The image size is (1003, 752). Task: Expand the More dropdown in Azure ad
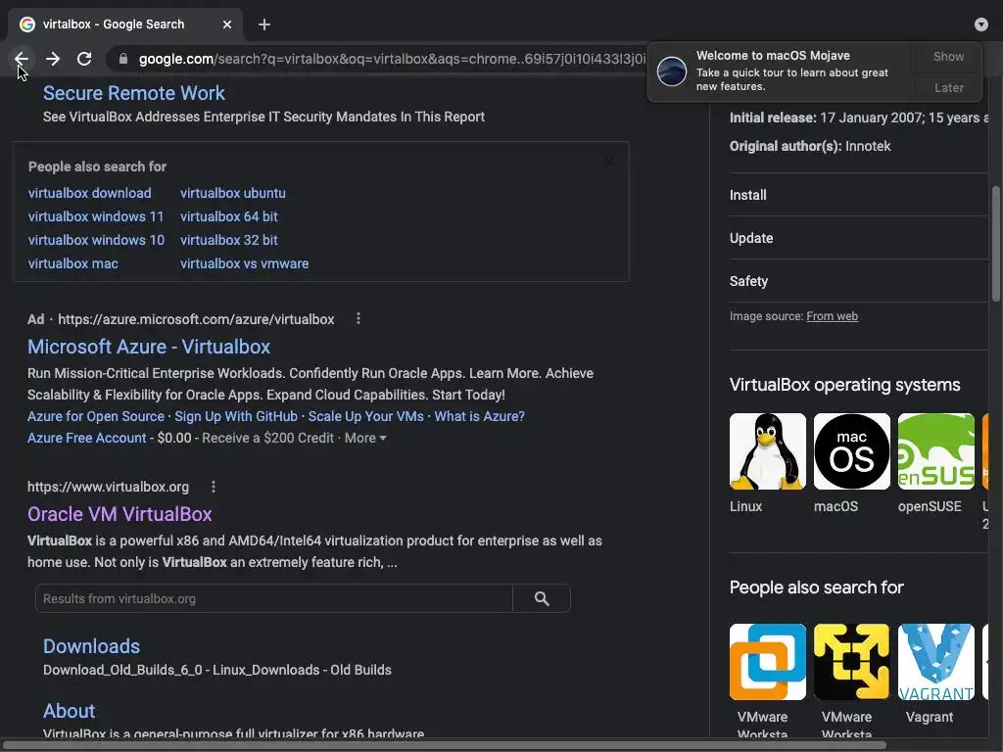365,438
